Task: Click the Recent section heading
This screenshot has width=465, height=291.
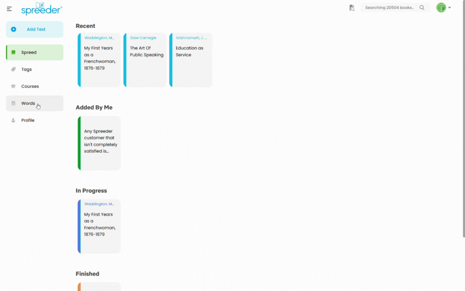Action: click(85, 26)
